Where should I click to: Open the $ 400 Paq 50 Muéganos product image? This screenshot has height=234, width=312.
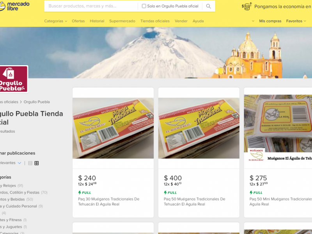[x=199, y=128]
